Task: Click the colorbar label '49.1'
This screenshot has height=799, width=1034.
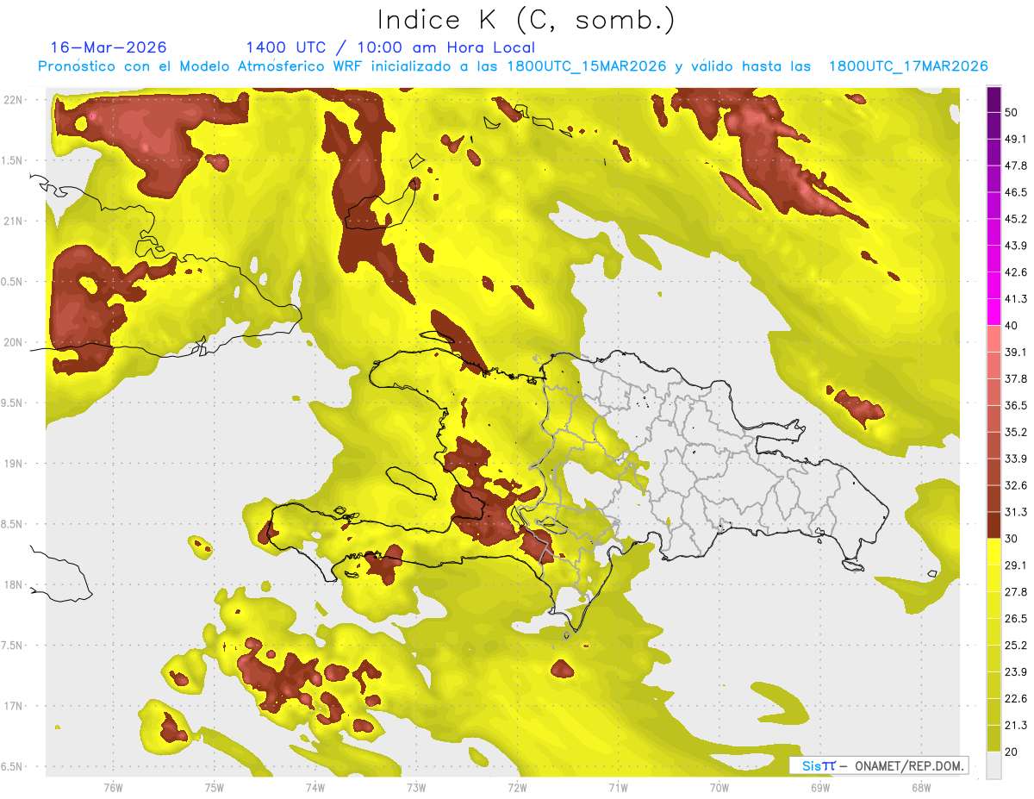Action: click(1016, 139)
